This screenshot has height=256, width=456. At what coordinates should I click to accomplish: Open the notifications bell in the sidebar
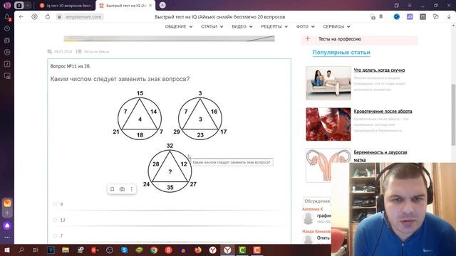7,17
